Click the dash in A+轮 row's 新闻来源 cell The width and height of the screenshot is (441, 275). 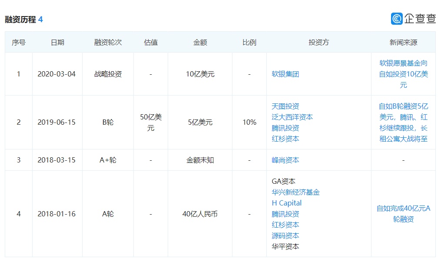coord(403,160)
